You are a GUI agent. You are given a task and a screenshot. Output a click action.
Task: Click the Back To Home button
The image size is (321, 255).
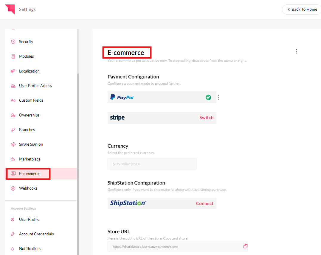tap(302, 10)
